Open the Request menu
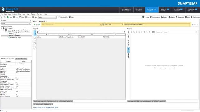Screen dimensions: 200x112 click(x=33, y=14)
